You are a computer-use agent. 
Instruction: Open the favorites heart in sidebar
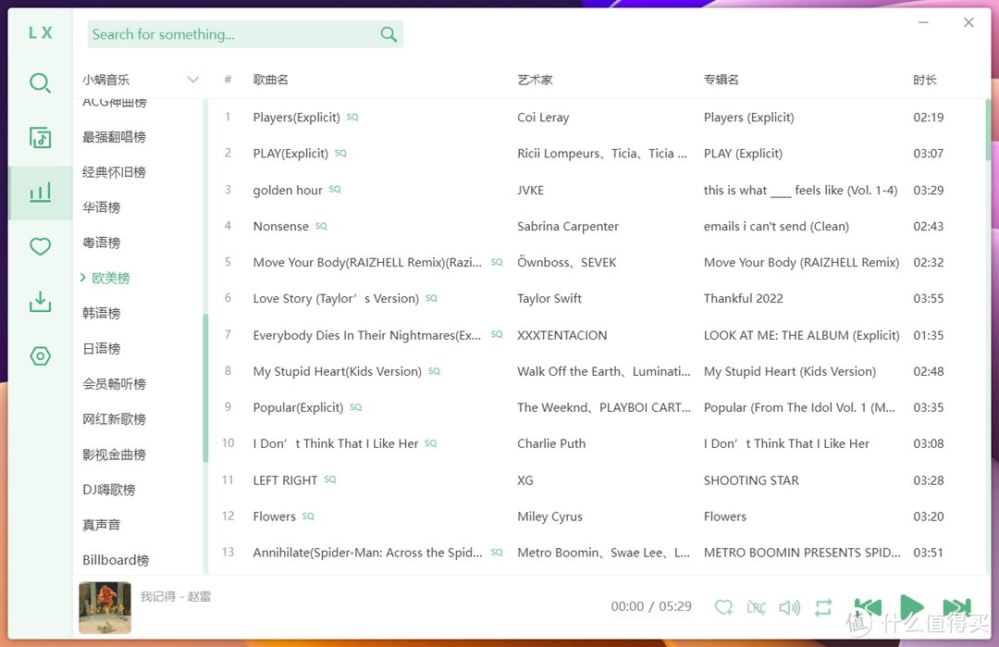[x=40, y=246]
